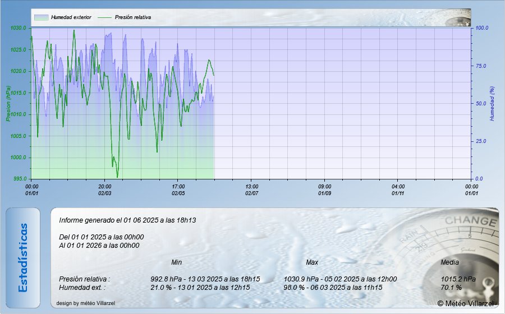Click the 'Humedad exterior' legend label
The height and width of the screenshot is (314, 505).
pyautogui.click(x=71, y=17)
